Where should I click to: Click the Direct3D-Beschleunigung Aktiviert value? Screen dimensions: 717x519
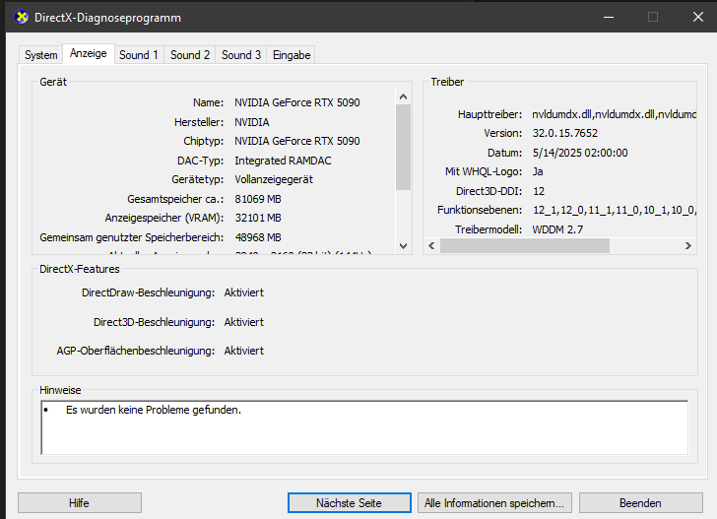(x=243, y=322)
